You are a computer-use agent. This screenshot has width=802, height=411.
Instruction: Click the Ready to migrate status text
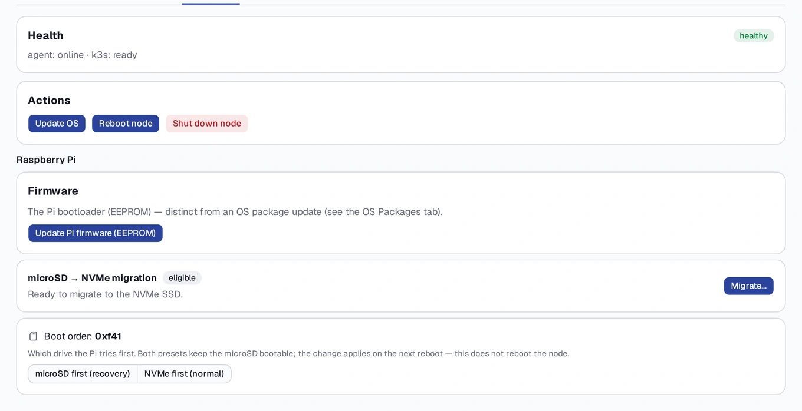pyautogui.click(x=106, y=294)
